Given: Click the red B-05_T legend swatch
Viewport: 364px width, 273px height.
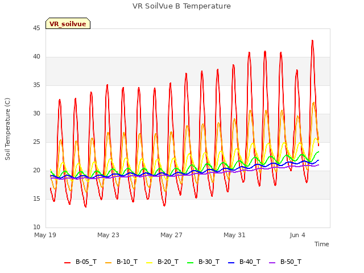Looking at the screenshot, I should click(67, 263).
